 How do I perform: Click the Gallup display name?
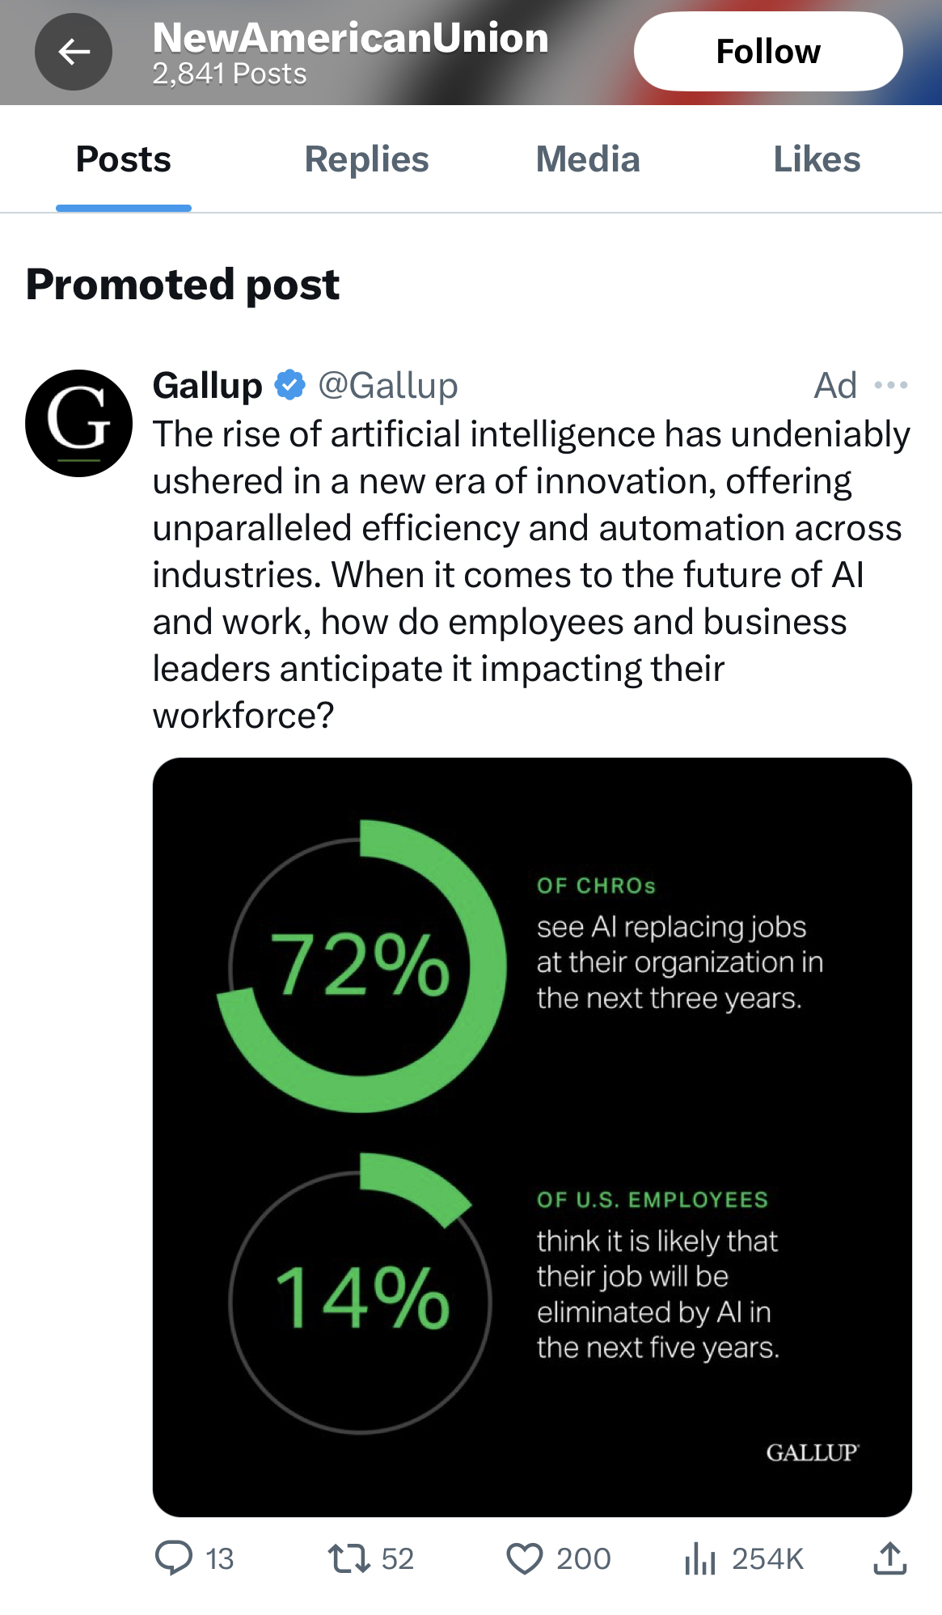coord(208,385)
